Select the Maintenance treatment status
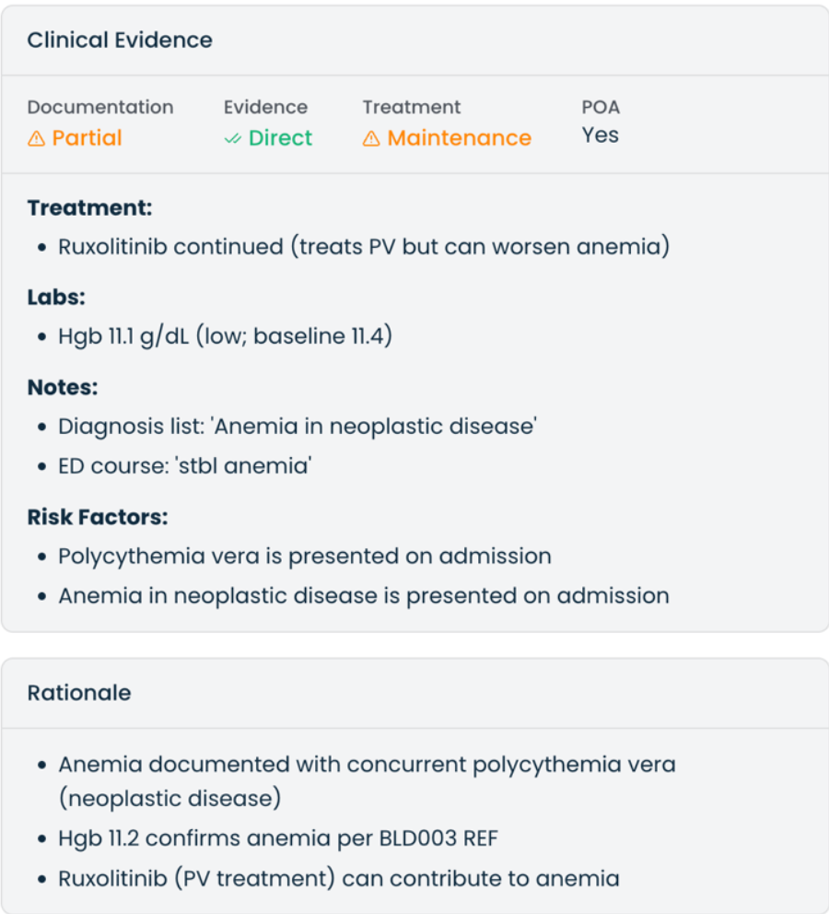Screen dimensions: 829x914 (447, 138)
